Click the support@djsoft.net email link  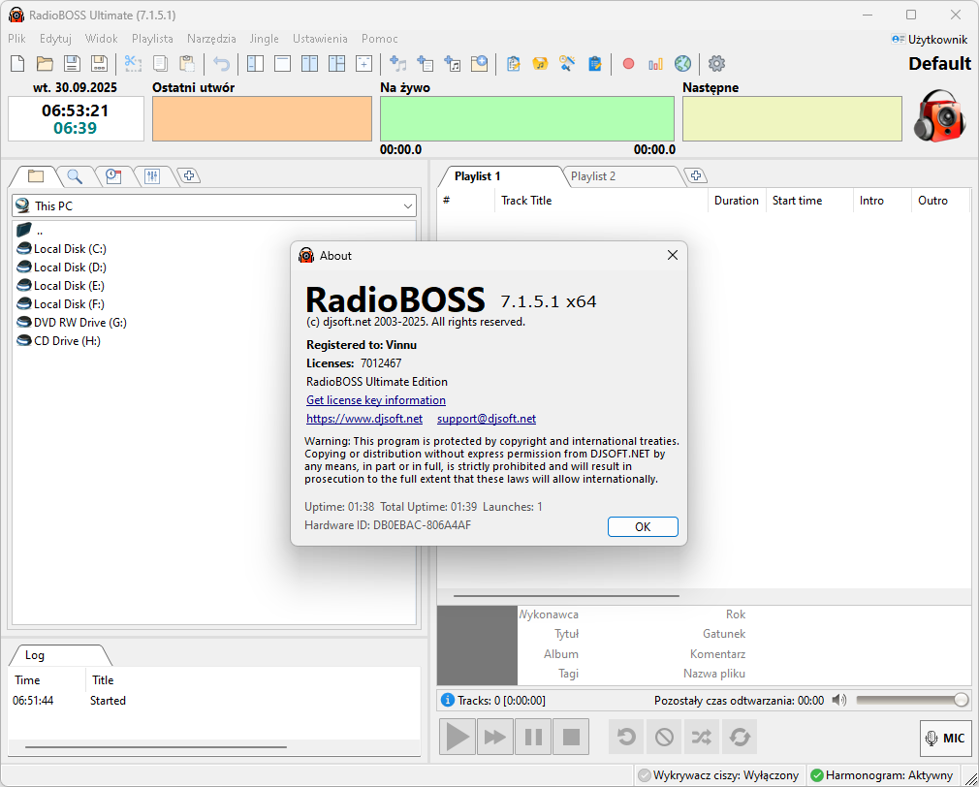(x=487, y=419)
